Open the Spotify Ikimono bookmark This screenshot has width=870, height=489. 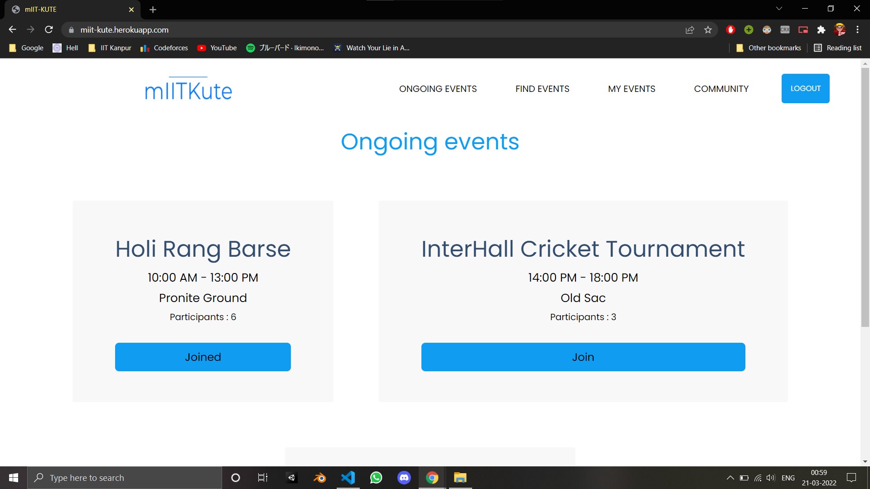pyautogui.click(x=285, y=48)
